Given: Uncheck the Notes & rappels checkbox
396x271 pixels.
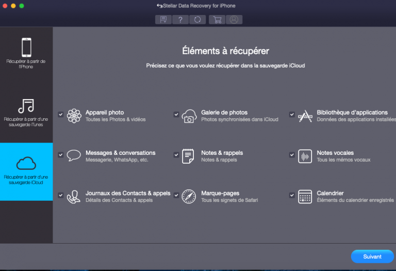Looking at the screenshot, I should pyautogui.click(x=176, y=154).
